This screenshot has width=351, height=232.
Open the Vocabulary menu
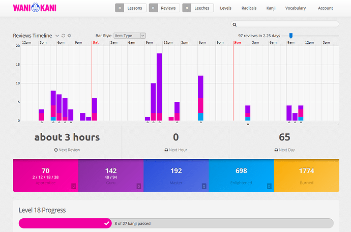pos(296,8)
